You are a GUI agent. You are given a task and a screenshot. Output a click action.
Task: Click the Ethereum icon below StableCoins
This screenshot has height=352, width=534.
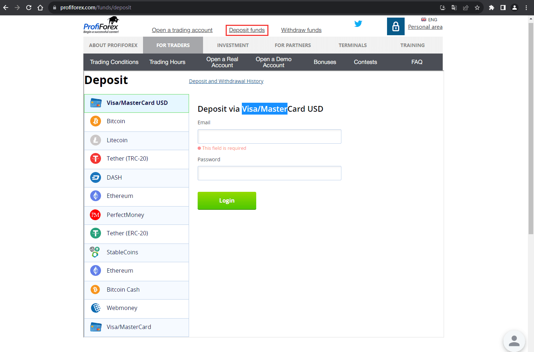(x=96, y=270)
